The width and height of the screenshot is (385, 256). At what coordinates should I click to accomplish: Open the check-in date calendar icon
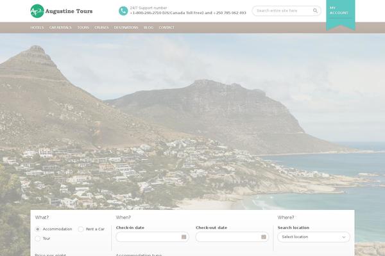pyautogui.click(x=184, y=237)
